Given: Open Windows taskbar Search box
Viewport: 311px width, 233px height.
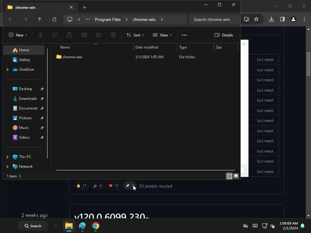Looking at the screenshot, I should click(33, 226).
